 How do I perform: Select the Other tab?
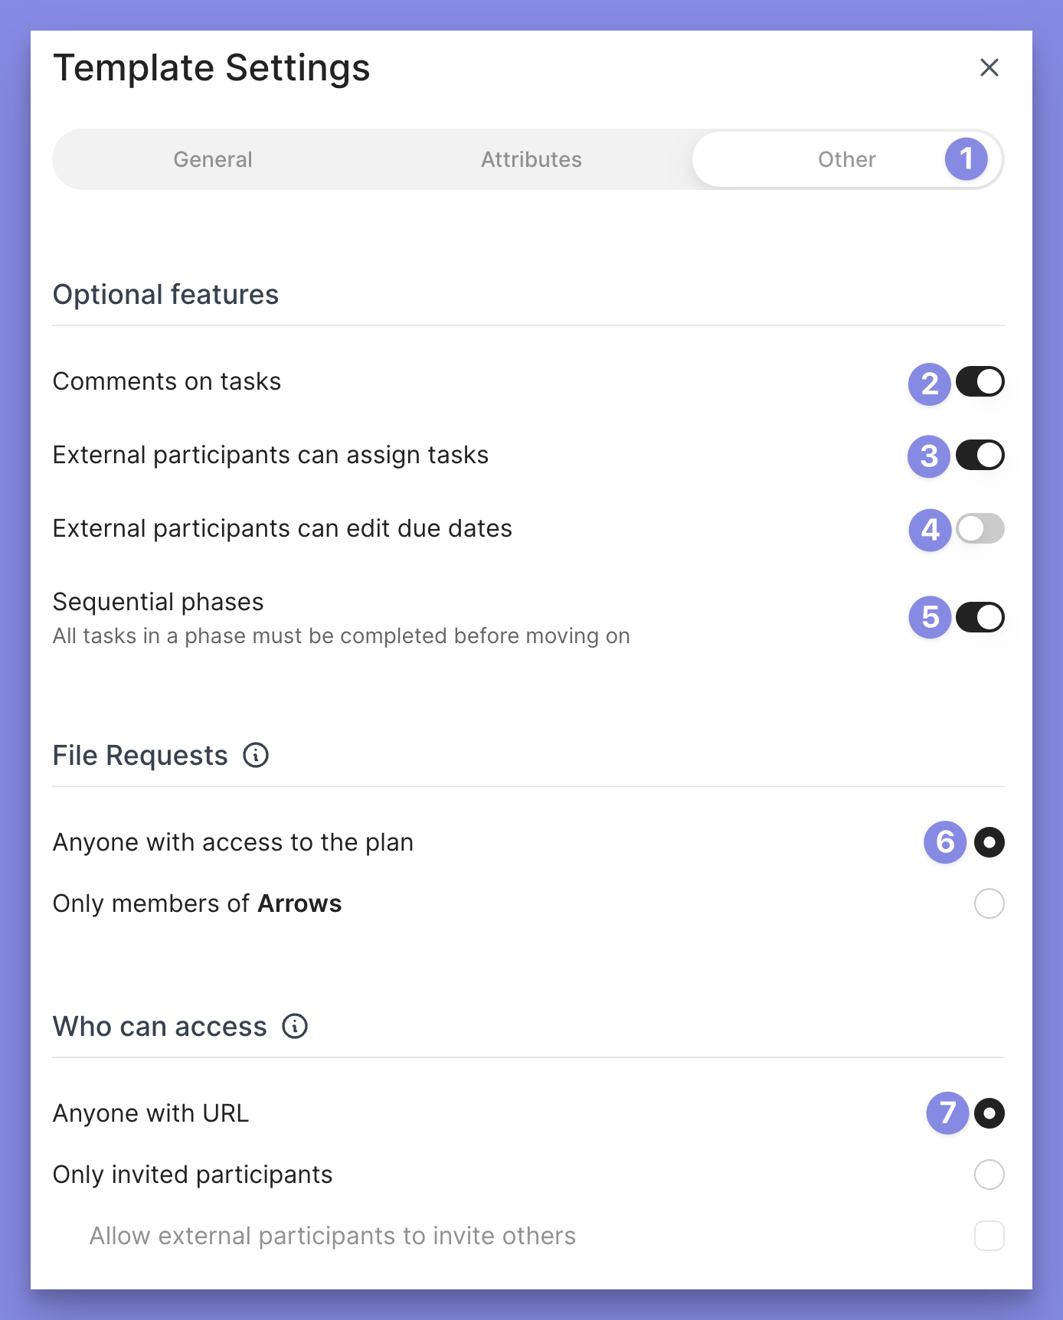click(846, 159)
